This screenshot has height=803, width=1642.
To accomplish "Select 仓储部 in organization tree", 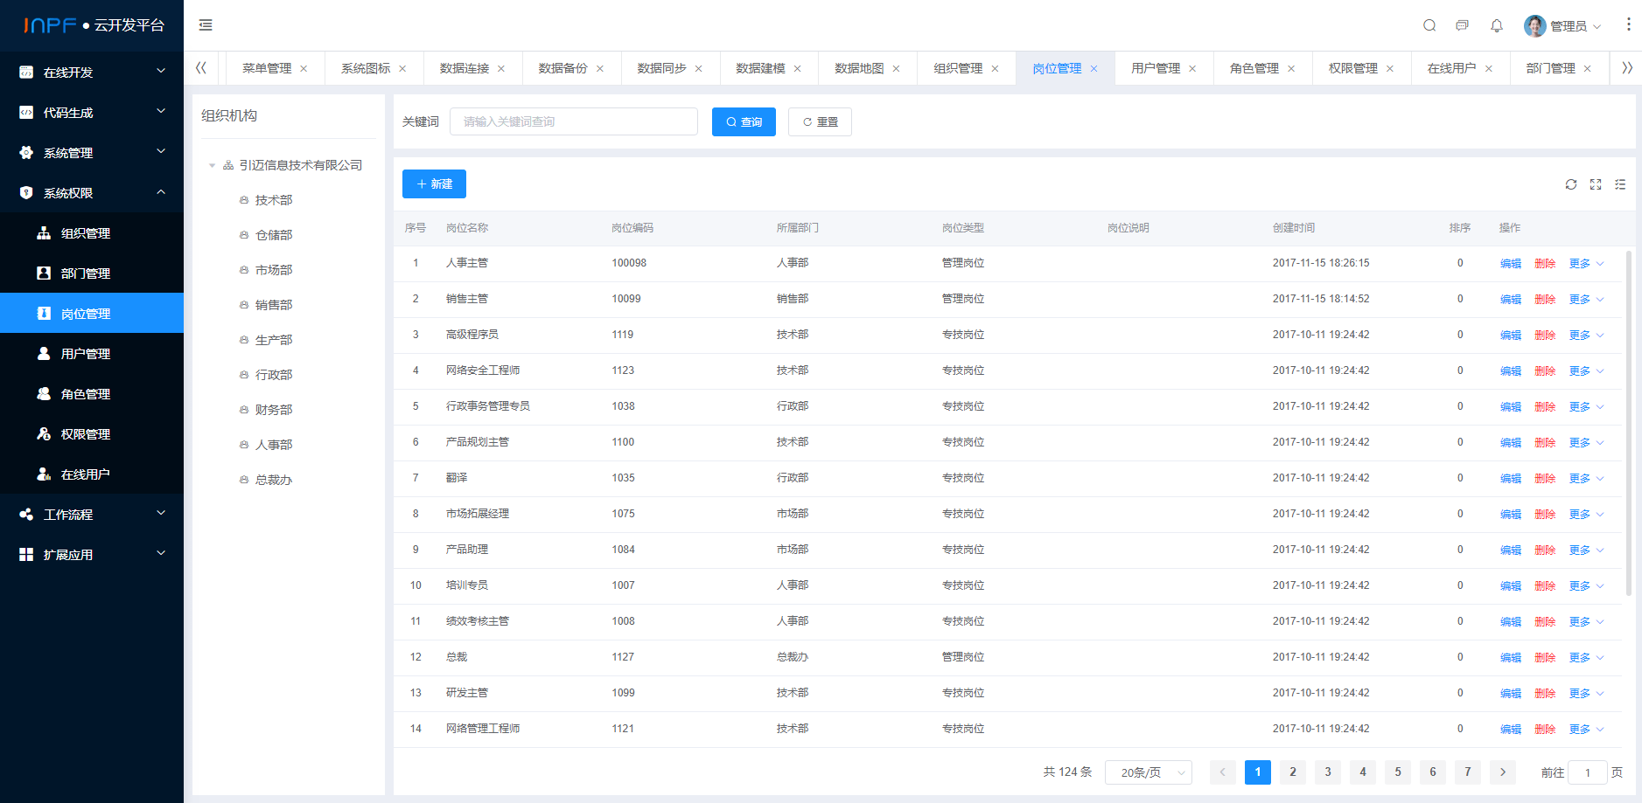I will pos(274,235).
